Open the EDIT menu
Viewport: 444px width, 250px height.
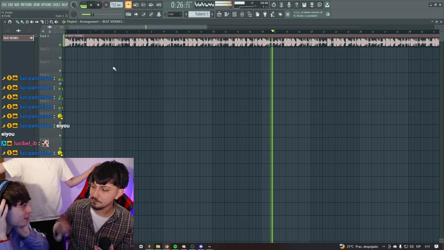[11, 5]
